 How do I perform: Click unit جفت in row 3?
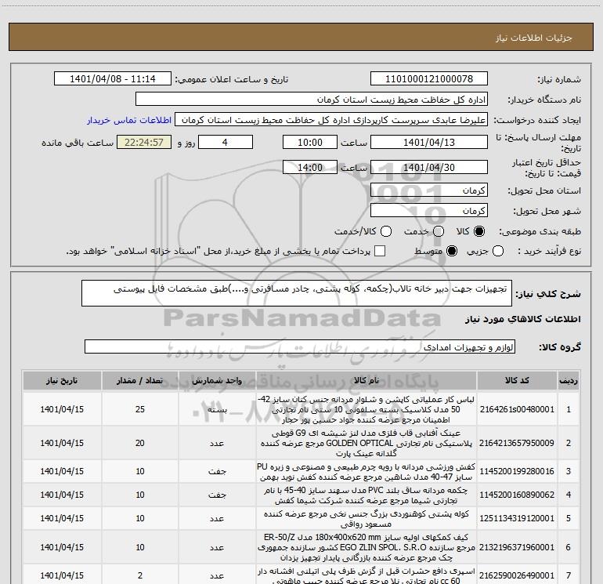pyautogui.click(x=217, y=471)
